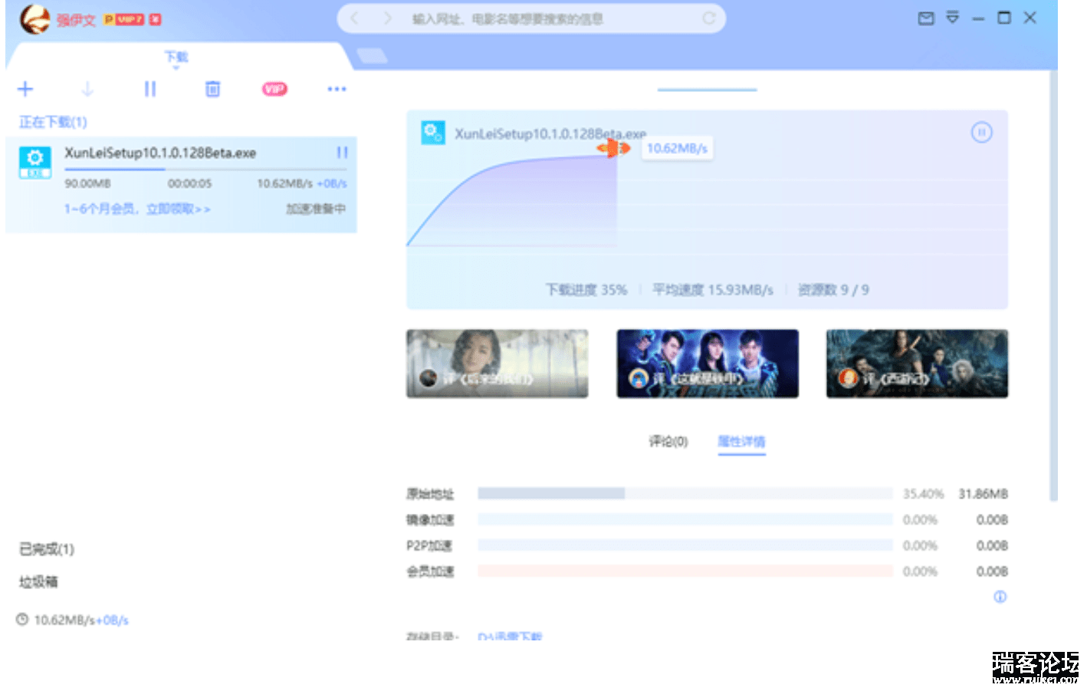Click the pink VIP badge in toolbar
1087x691 pixels.
[x=274, y=89]
